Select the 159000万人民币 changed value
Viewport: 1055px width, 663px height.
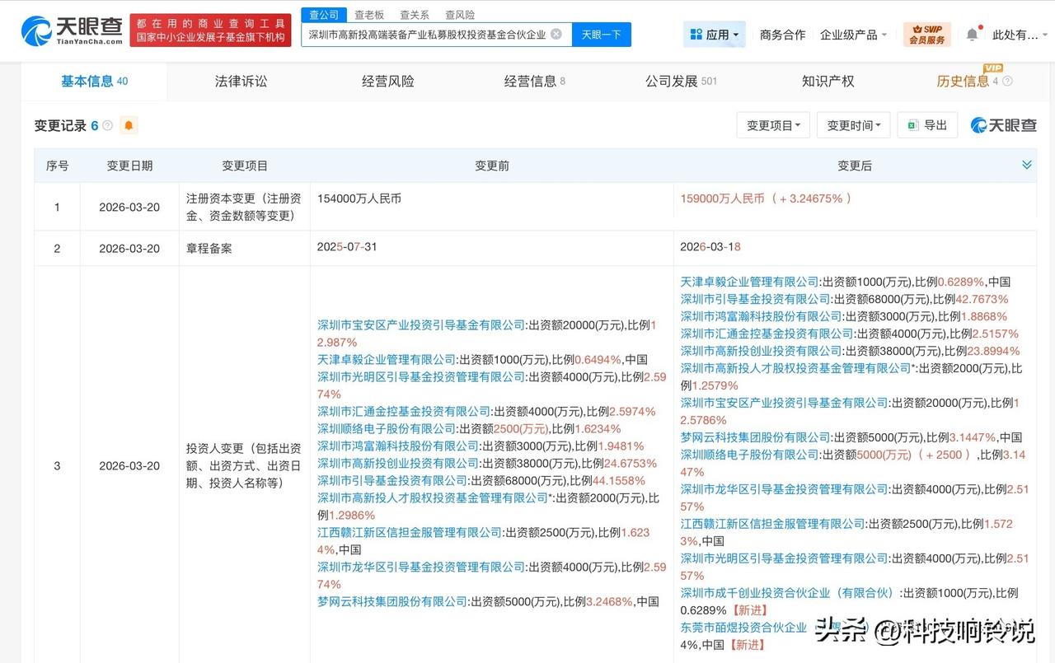pyautogui.click(x=766, y=198)
